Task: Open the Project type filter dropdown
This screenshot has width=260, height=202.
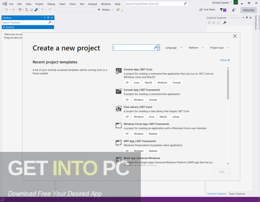Action: [220, 48]
